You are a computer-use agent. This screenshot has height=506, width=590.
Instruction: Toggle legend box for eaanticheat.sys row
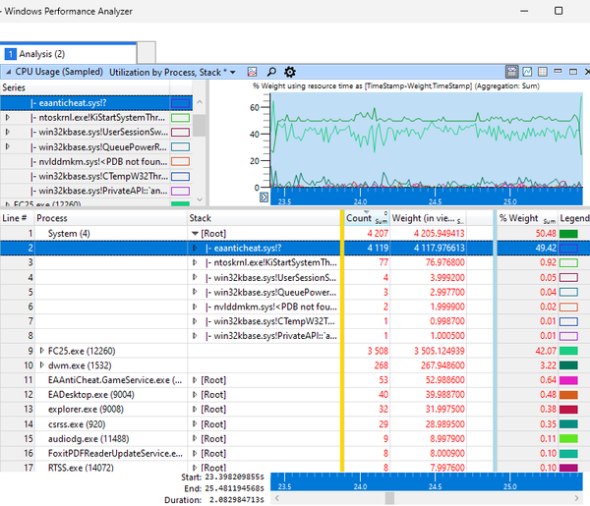tap(568, 249)
